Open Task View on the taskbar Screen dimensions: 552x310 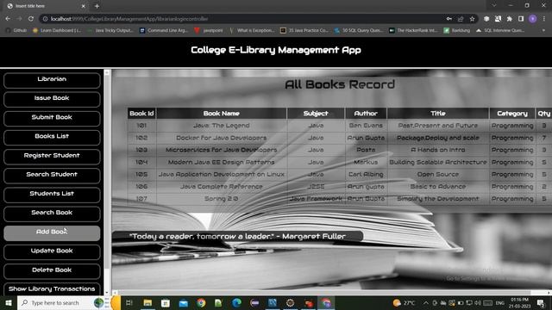tap(129, 302)
